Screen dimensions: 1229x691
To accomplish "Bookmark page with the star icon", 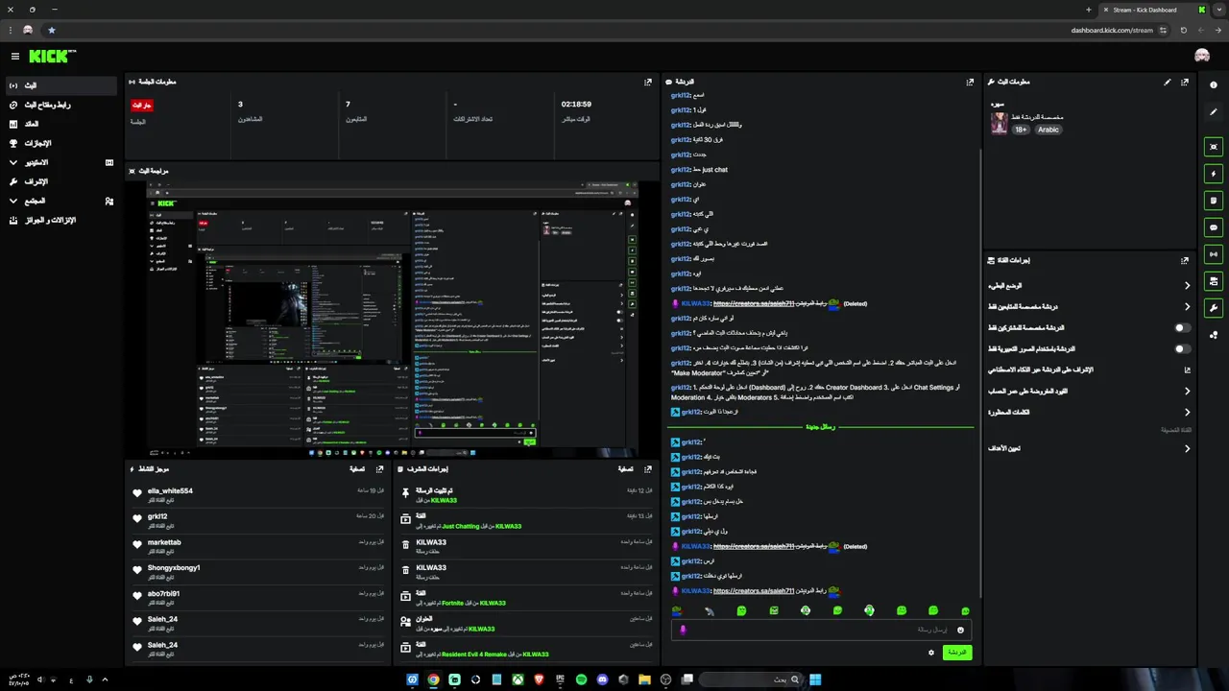I will (51, 30).
